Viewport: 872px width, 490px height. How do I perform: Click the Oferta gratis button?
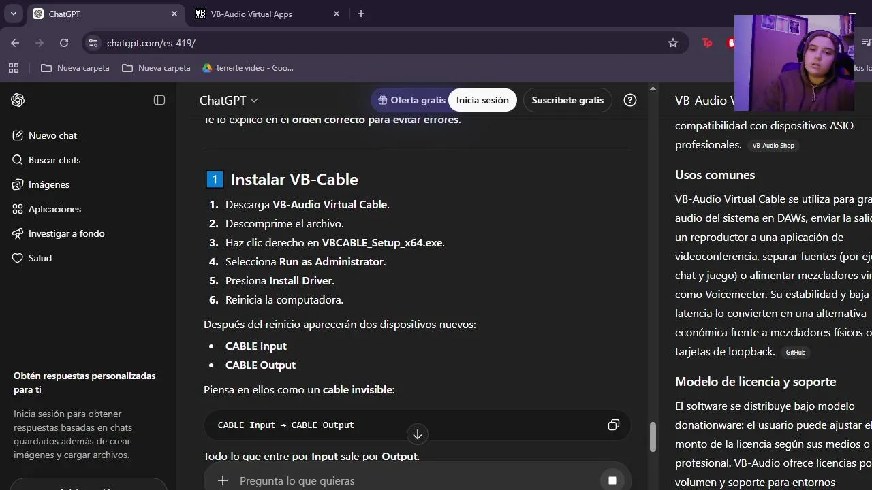(x=411, y=100)
